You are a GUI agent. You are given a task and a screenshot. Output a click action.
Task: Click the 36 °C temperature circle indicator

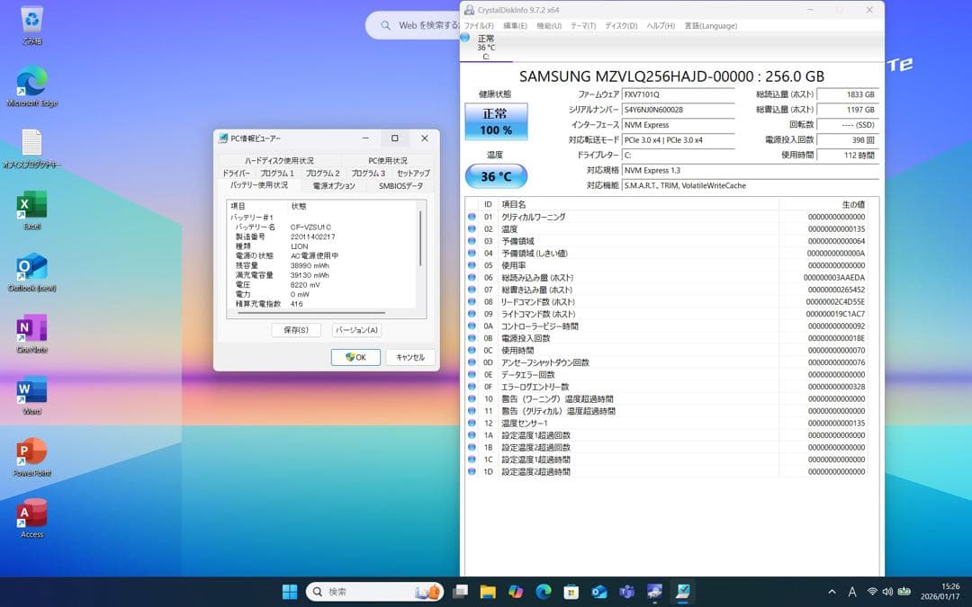496,176
